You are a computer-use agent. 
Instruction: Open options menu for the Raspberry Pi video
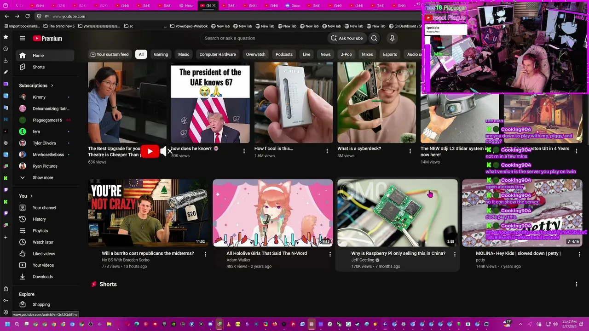455,254
